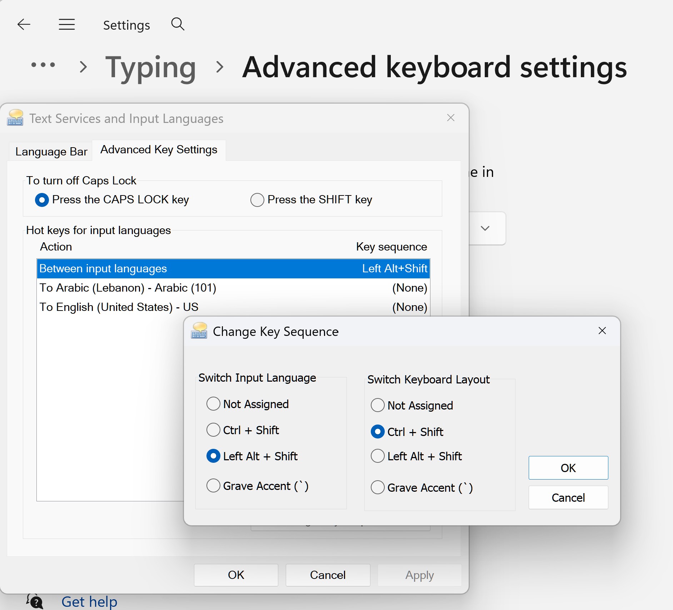Click Cancel in Change Key Sequence dialog

[568, 497]
